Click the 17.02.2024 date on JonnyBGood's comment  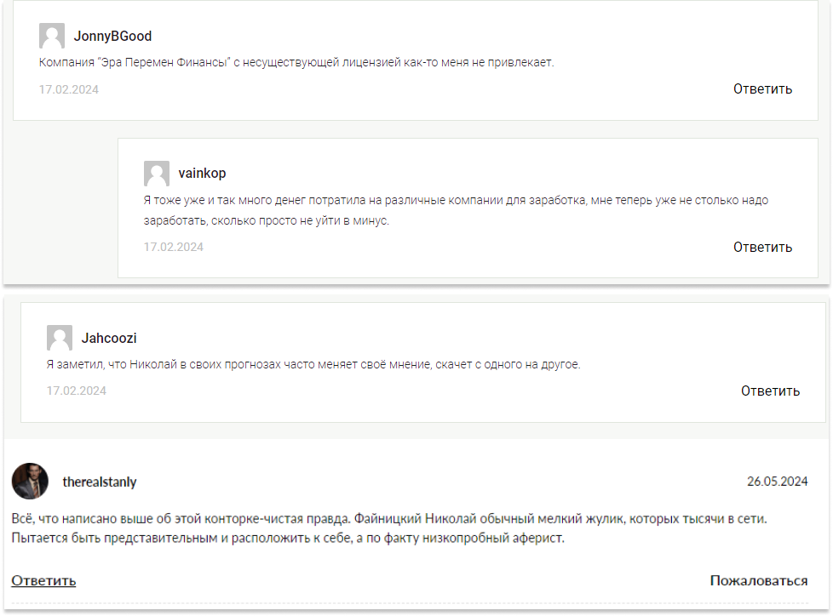tap(69, 89)
